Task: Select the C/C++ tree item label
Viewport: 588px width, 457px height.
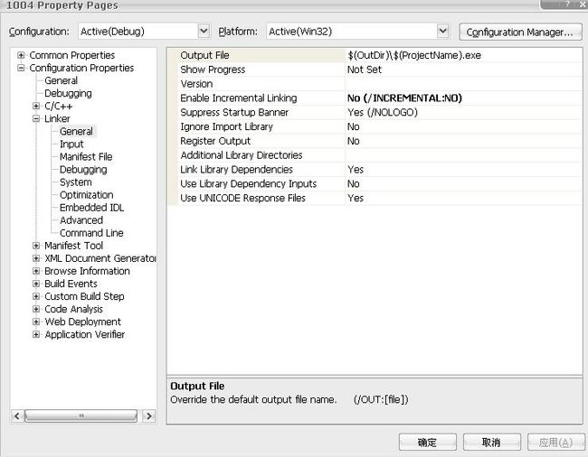Action: (59, 106)
